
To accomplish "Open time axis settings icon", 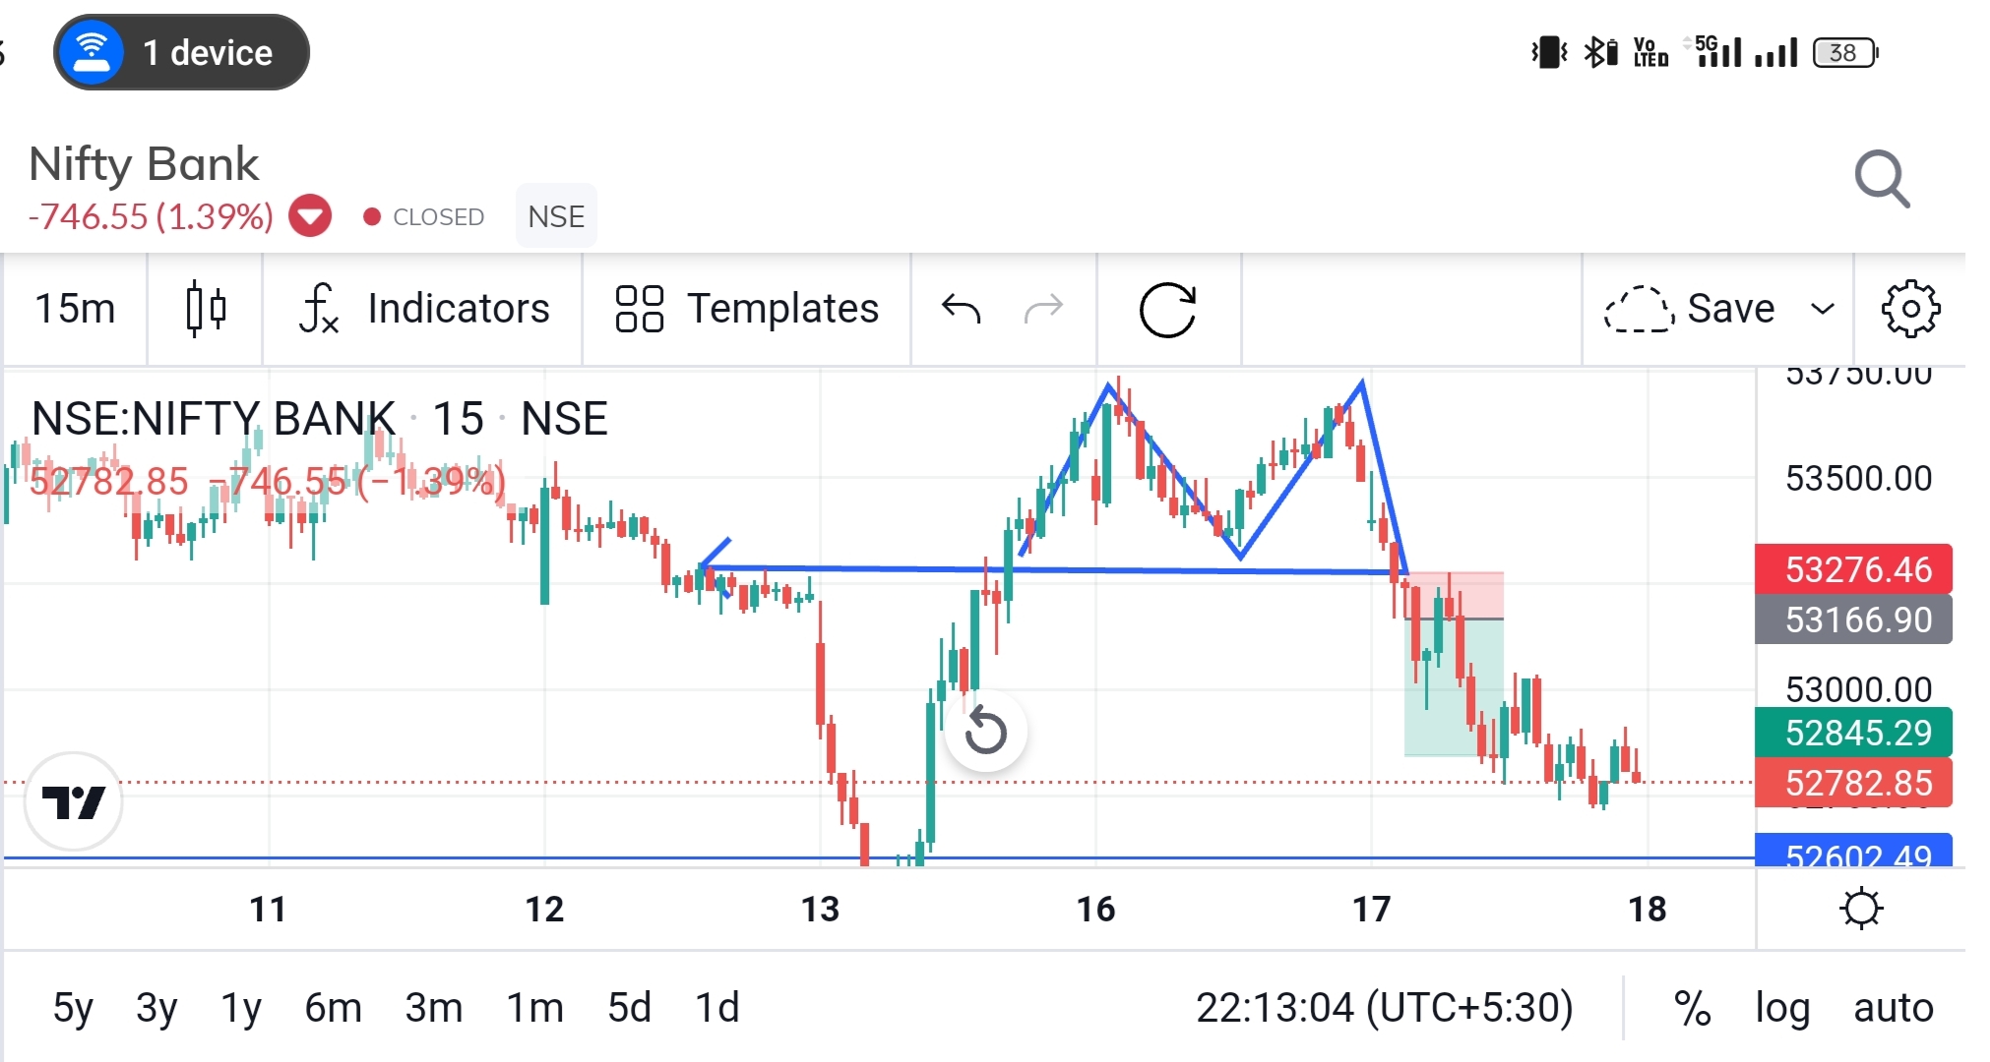I will pos(1860,909).
